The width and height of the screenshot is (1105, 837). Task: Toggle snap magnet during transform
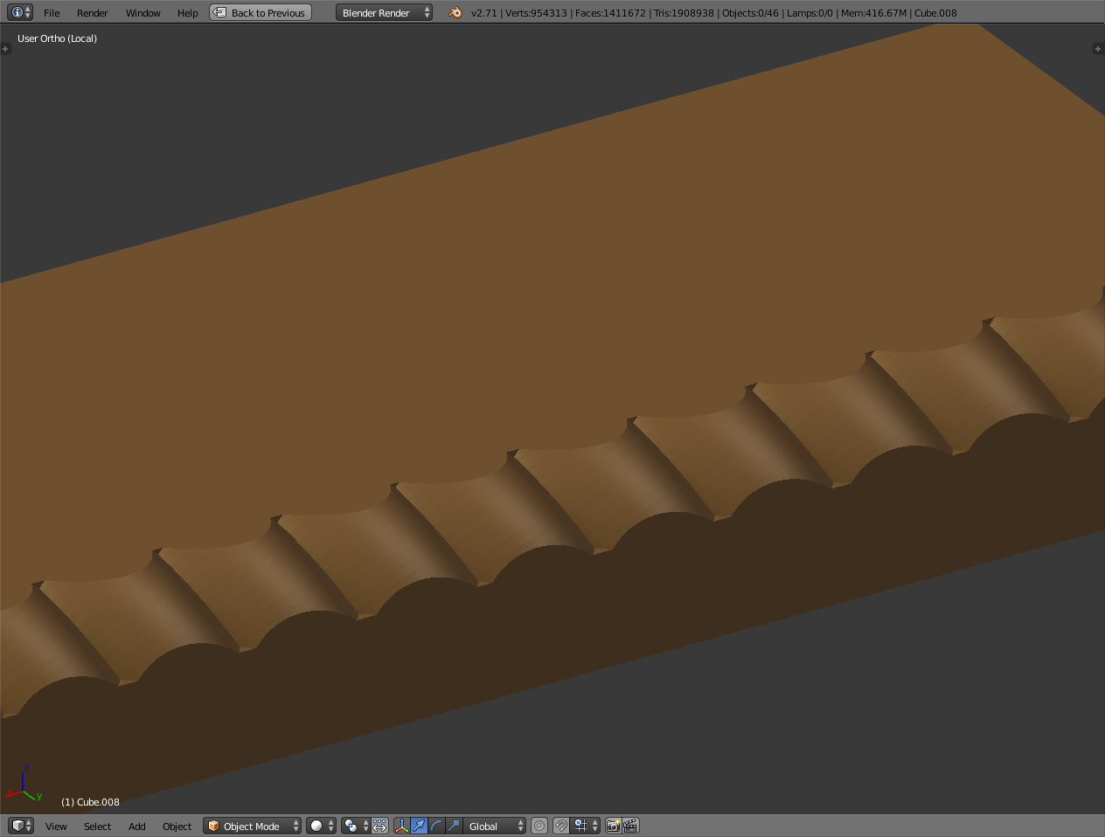(x=561, y=826)
